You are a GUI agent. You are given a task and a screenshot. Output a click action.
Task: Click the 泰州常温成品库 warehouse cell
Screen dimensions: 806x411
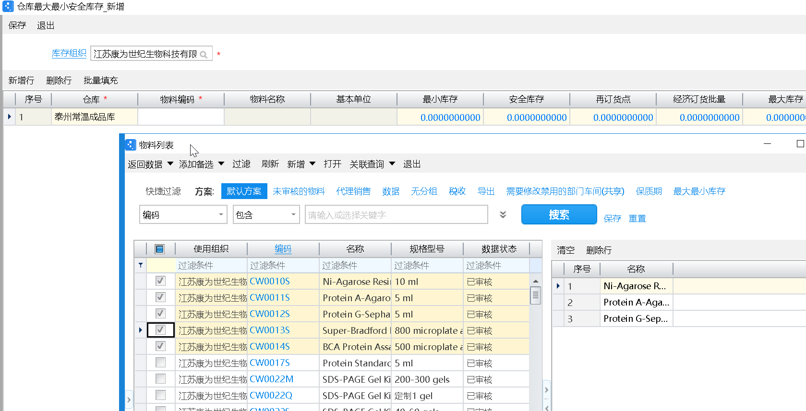point(95,117)
